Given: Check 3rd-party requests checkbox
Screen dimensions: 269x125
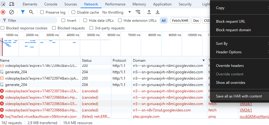Looking at the screenshot, I should (91, 28).
